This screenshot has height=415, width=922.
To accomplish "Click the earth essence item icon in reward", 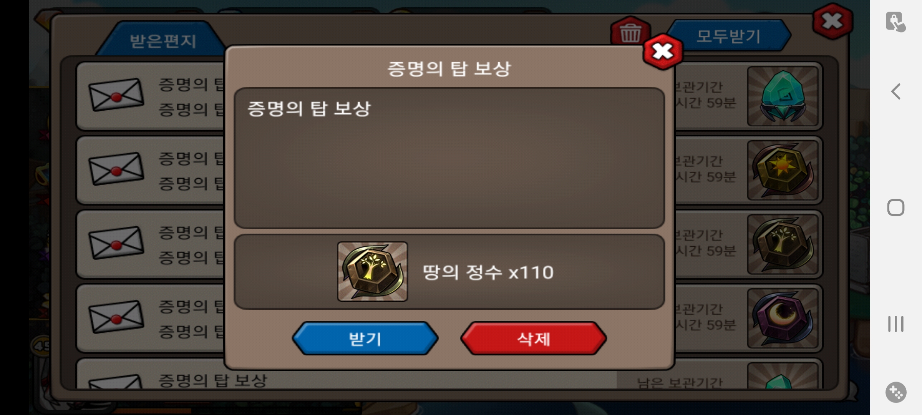I will [x=372, y=271].
